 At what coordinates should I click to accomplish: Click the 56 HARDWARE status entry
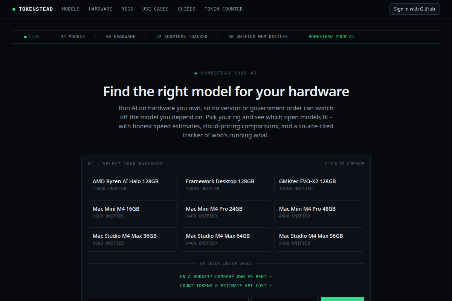pyautogui.click(x=121, y=37)
